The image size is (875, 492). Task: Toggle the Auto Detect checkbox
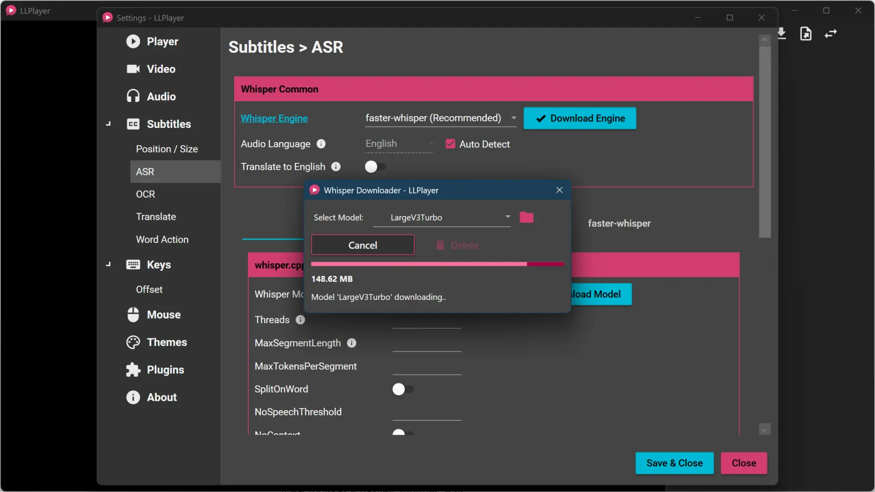coord(450,144)
